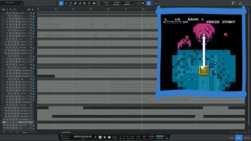Show automation with the curve icon
The width and height of the screenshot is (251, 141).
point(15,9)
